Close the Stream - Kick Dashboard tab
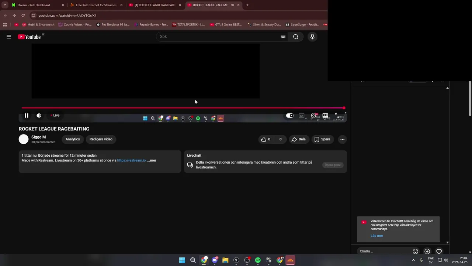 [x=63, y=5]
